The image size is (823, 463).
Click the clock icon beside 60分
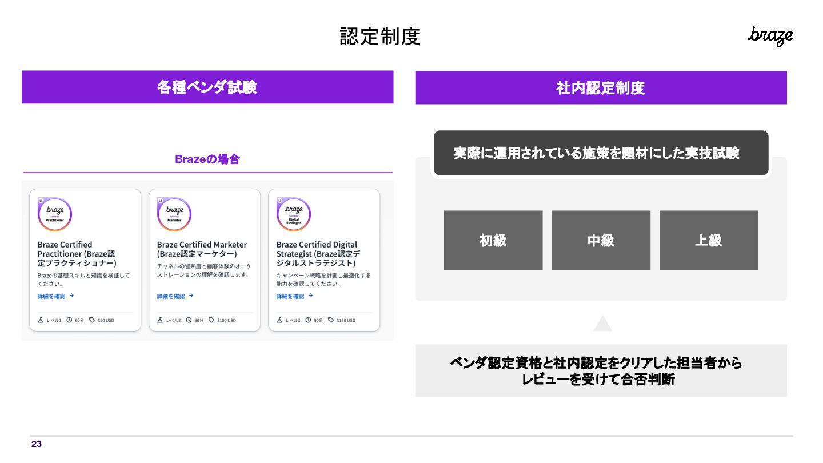tap(69, 320)
